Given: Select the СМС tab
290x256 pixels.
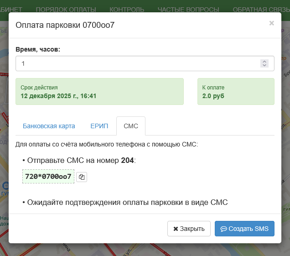Looking at the screenshot, I should [x=130, y=126].
